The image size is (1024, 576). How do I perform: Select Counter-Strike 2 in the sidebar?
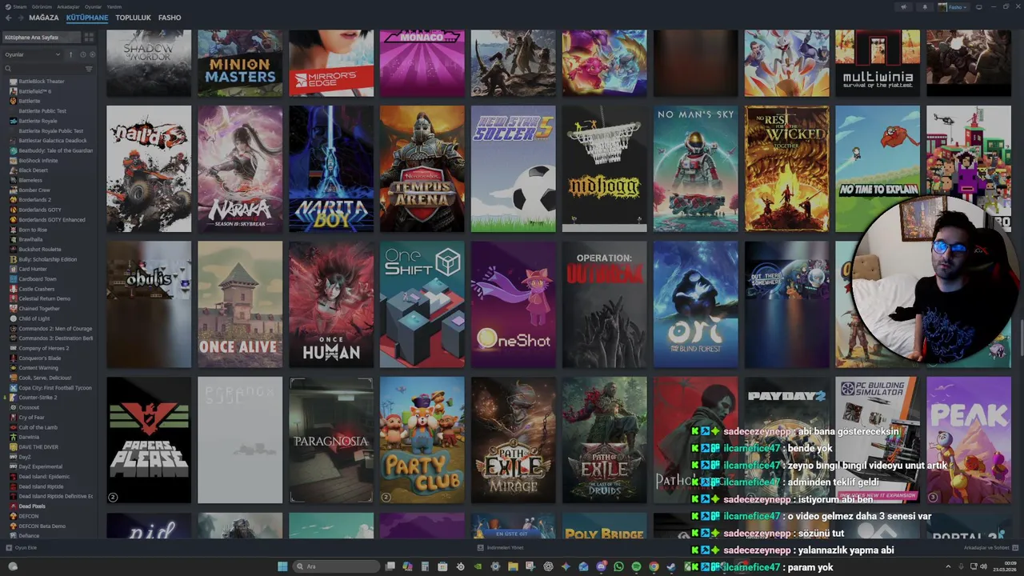point(38,398)
